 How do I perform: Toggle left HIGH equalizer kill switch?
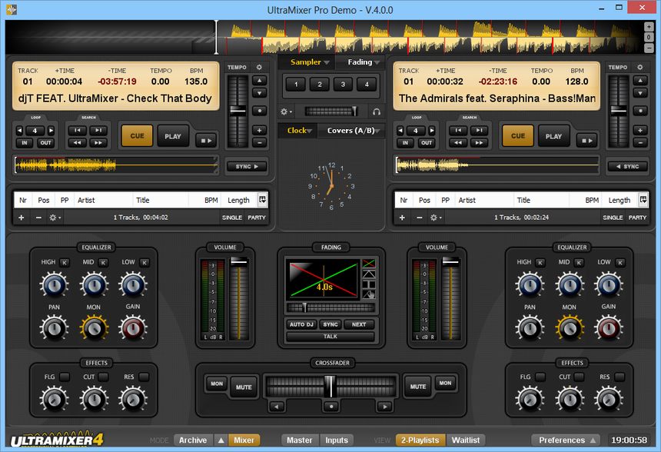pyautogui.click(x=65, y=262)
